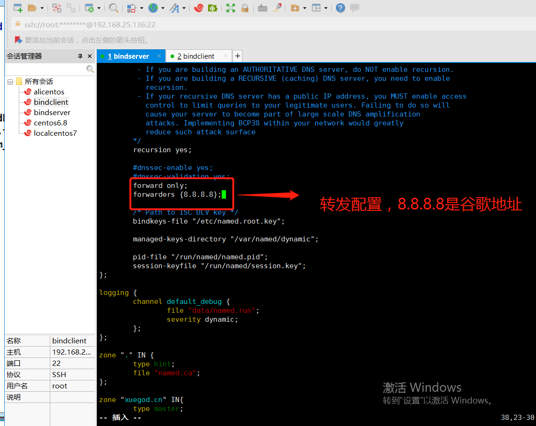The height and width of the screenshot is (426, 536).
Task: Select the localcentos7 session
Action: [55, 133]
